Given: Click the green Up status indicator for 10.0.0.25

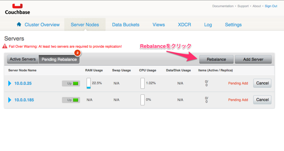Looking at the screenshot, I should [76, 83].
